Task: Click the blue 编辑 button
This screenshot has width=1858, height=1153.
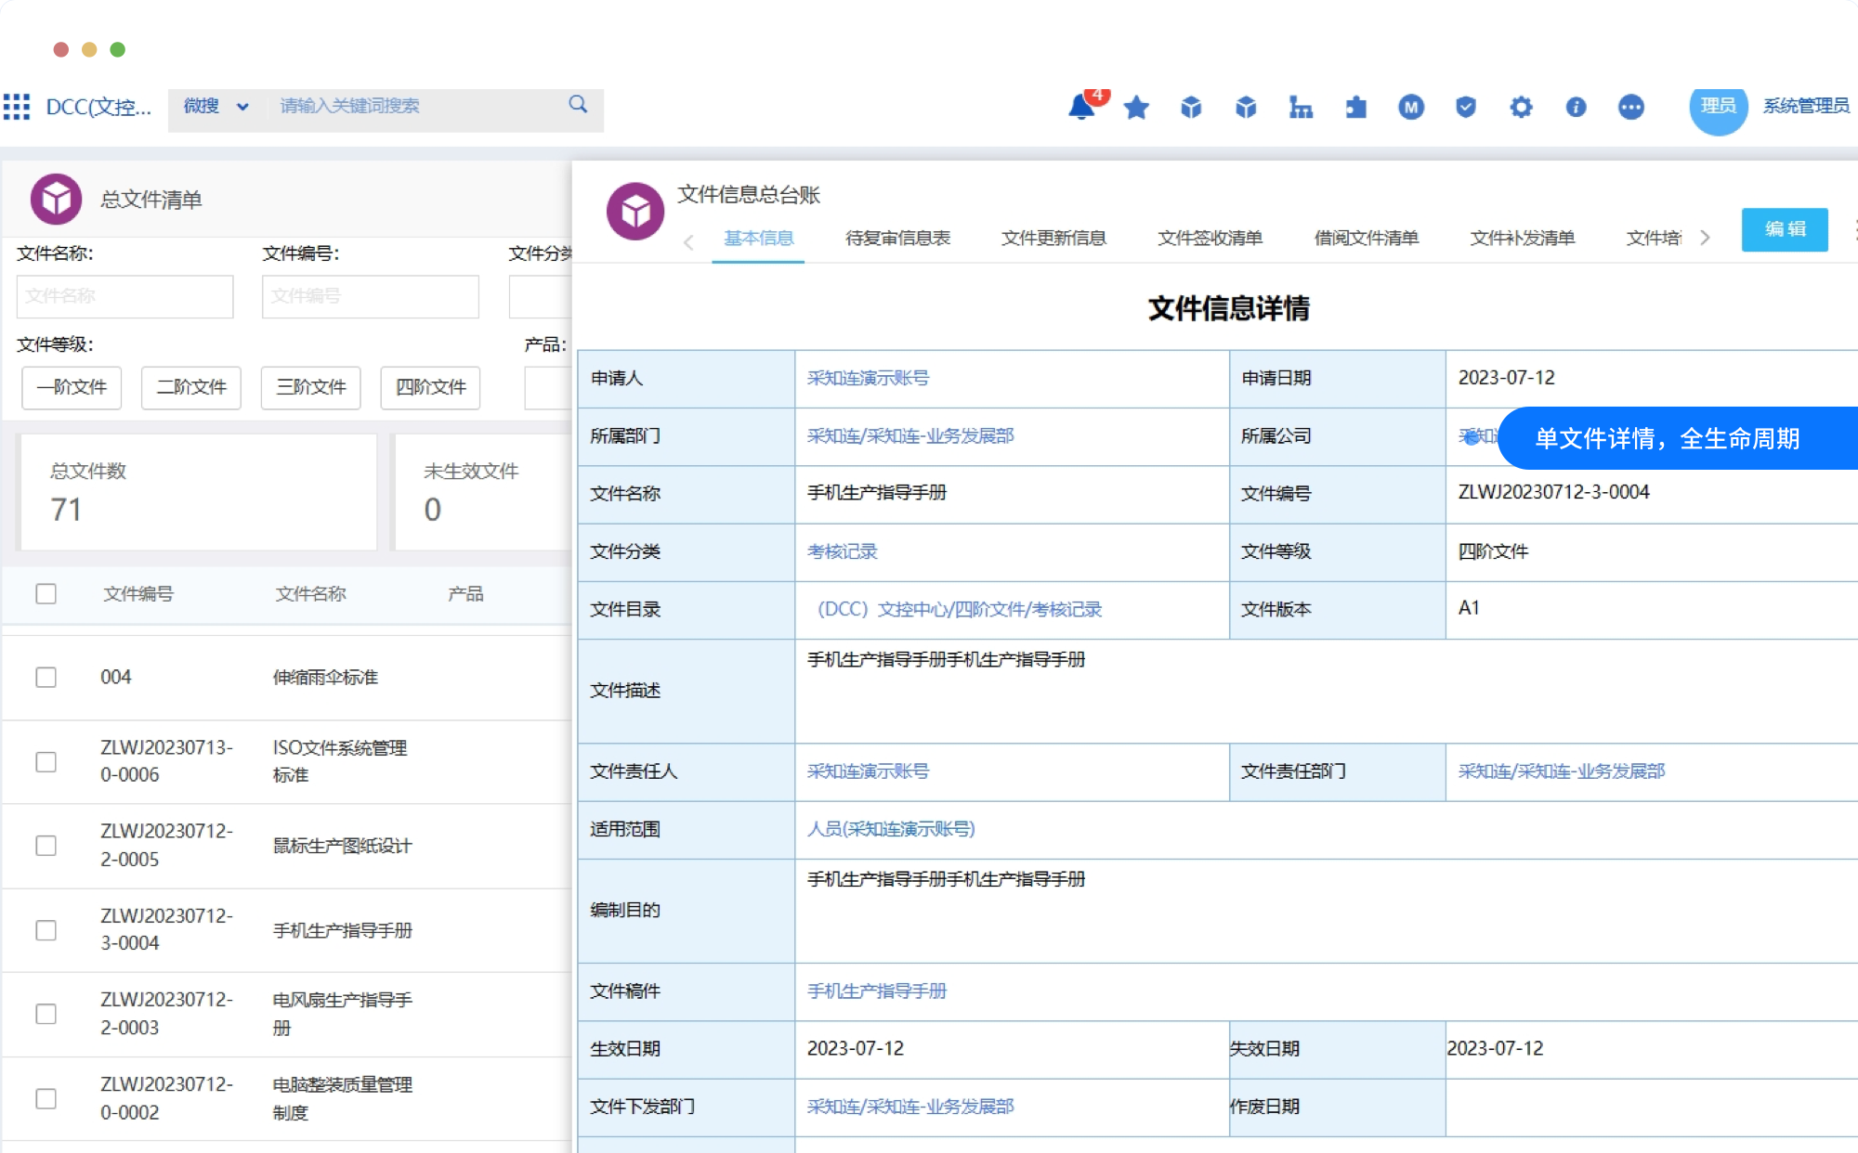Action: (x=1784, y=229)
